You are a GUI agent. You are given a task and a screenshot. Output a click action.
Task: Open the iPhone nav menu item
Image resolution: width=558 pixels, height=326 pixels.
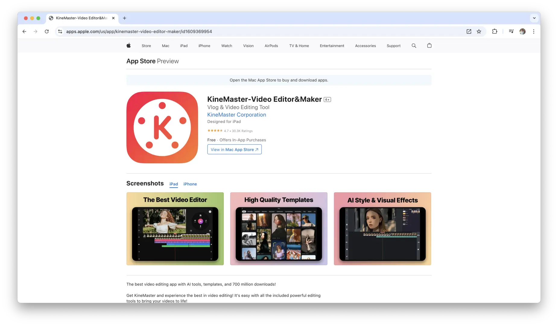coord(204,46)
